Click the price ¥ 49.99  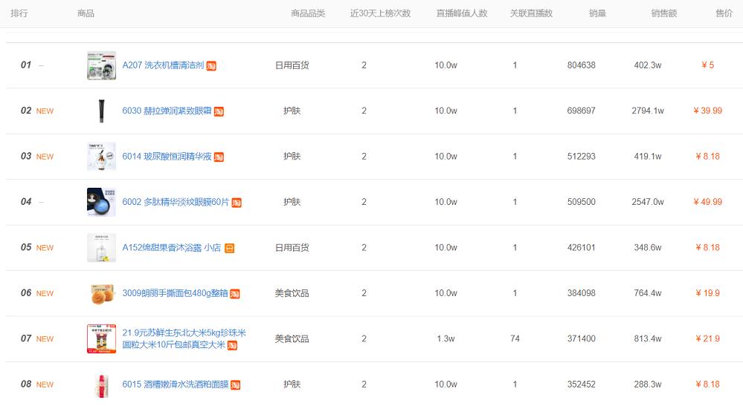707,202
